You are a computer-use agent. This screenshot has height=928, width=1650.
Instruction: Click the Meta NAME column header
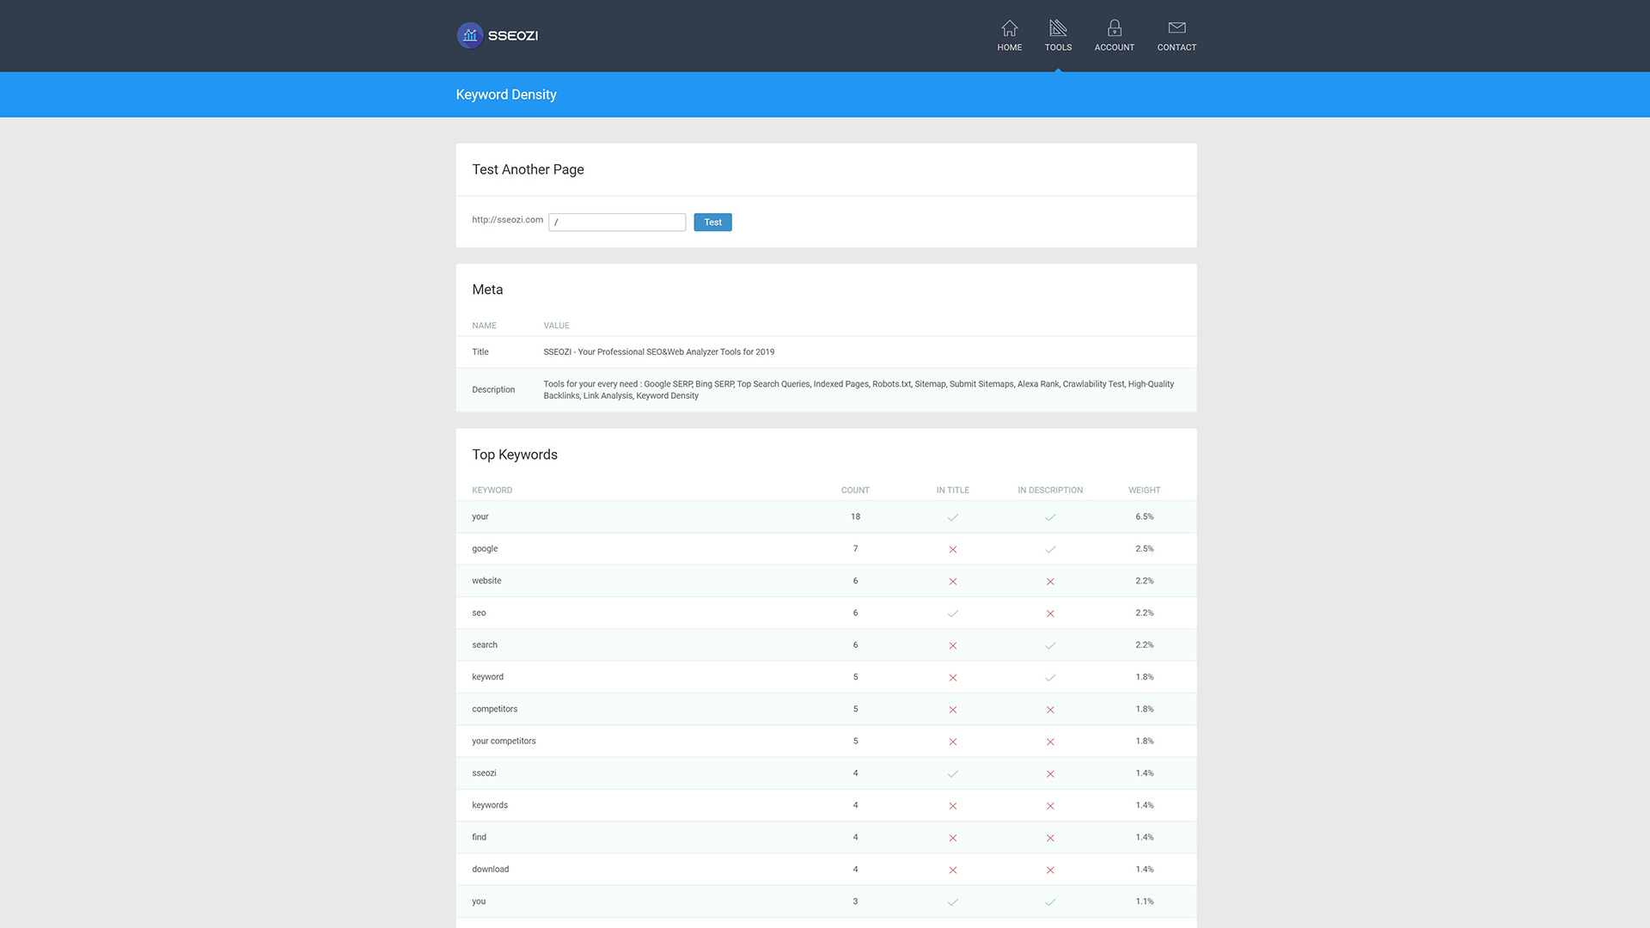[484, 326]
